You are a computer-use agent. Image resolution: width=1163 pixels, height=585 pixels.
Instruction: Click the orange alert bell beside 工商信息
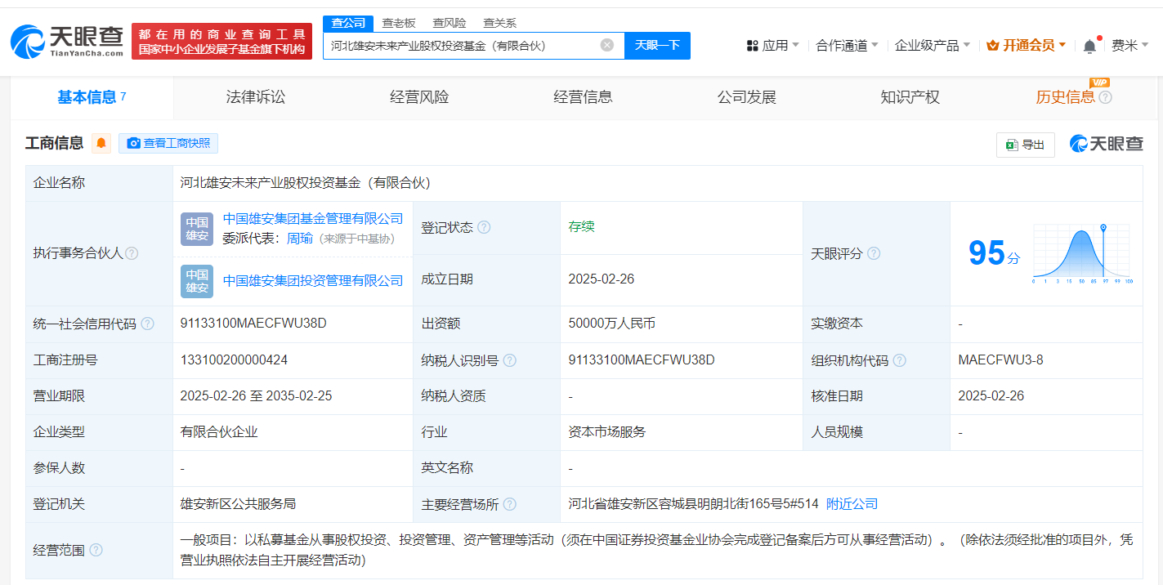[x=101, y=144]
